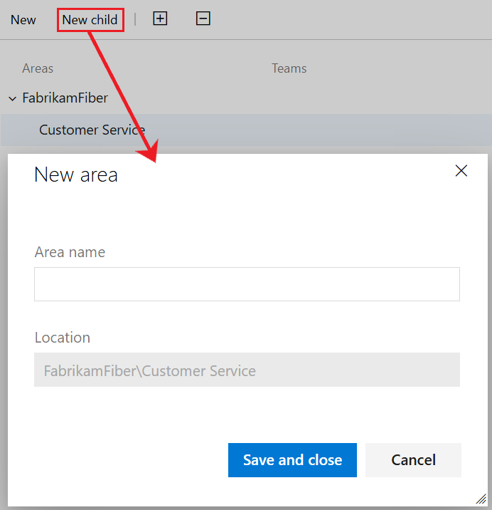
Task: Collapse the FabrikamFiber node chevron
Action: pos(13,98)
